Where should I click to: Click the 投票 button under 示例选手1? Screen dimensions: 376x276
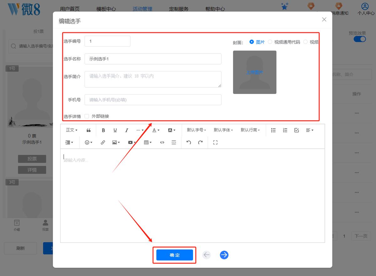pyautogui.click(x=32, y=159)
